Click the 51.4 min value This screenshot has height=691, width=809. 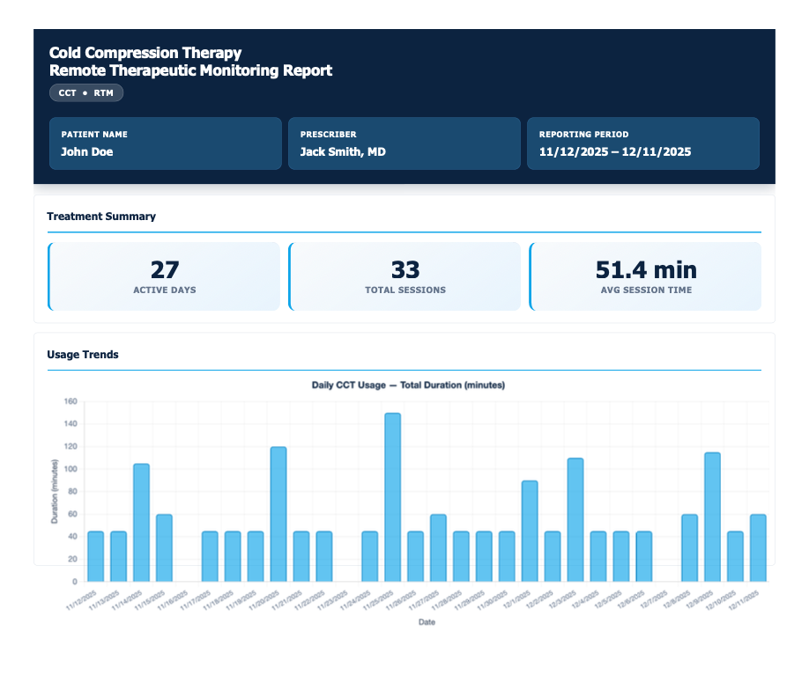tap(646, 269)
